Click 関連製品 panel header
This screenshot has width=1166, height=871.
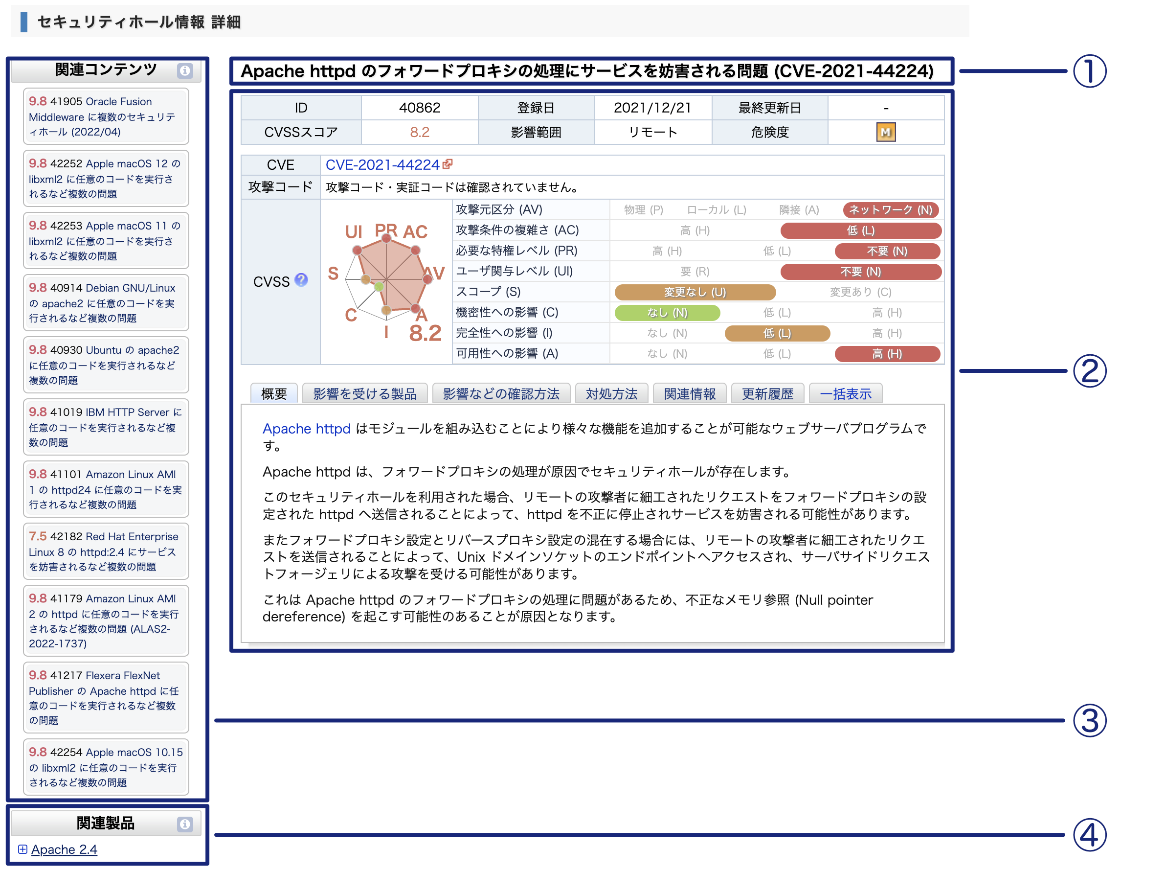click(106, 824)
